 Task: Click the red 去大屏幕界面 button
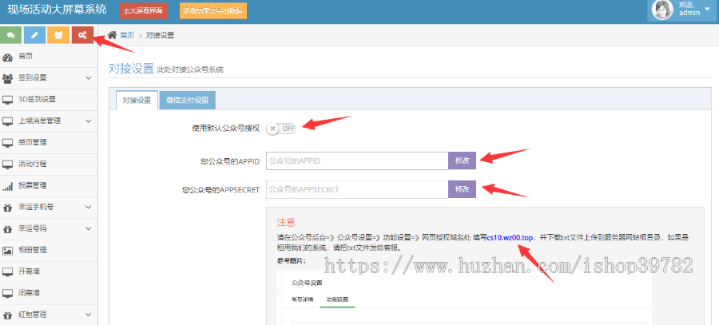(x=143, y=11)
